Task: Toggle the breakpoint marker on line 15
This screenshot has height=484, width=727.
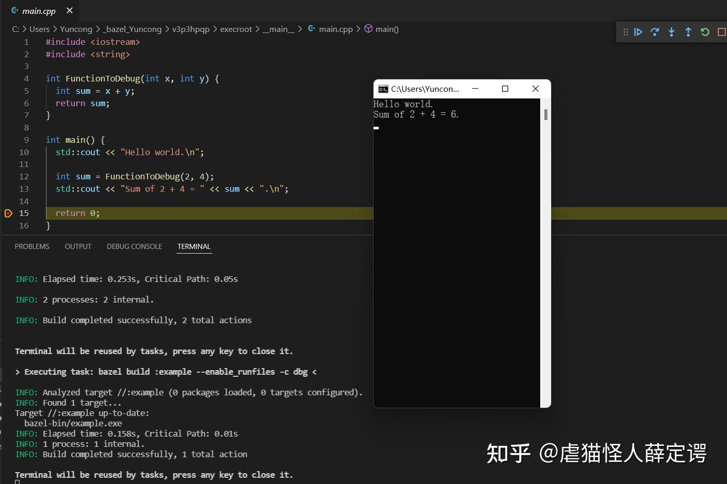Action: 8,213
